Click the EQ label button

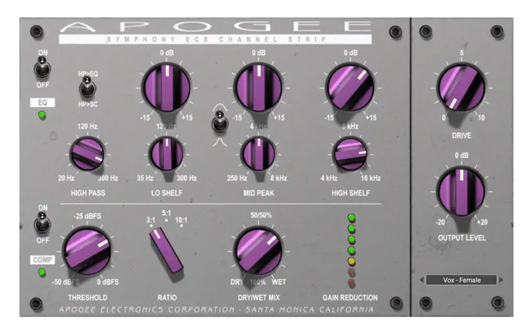click(42, 102)
